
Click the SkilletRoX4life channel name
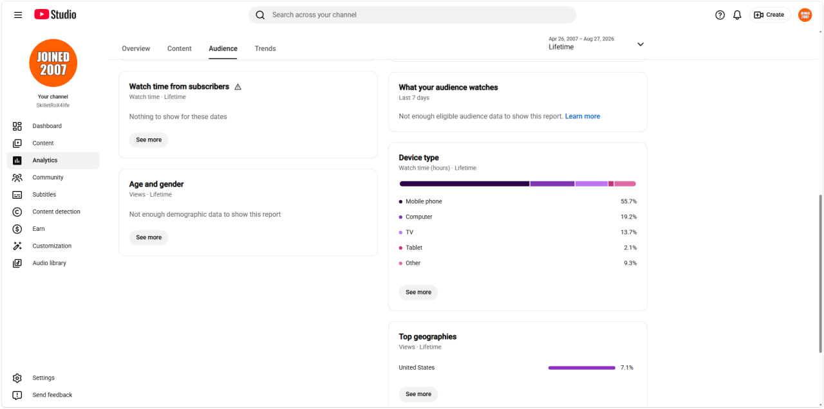pos(53,105)
